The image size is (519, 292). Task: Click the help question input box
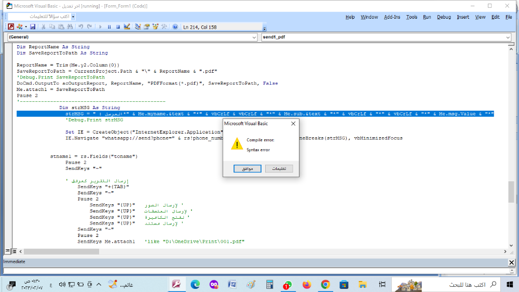(39, 16)
